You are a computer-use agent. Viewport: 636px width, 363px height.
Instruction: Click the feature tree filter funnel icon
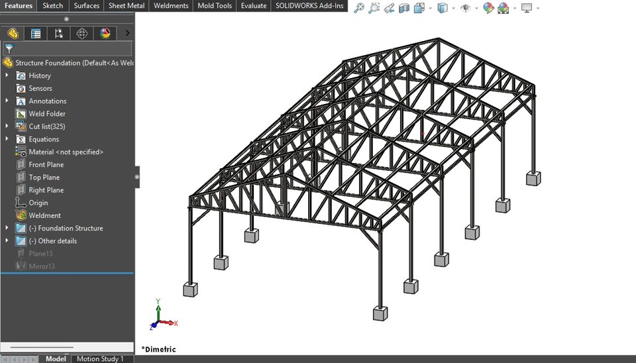[x=9, y=49]
